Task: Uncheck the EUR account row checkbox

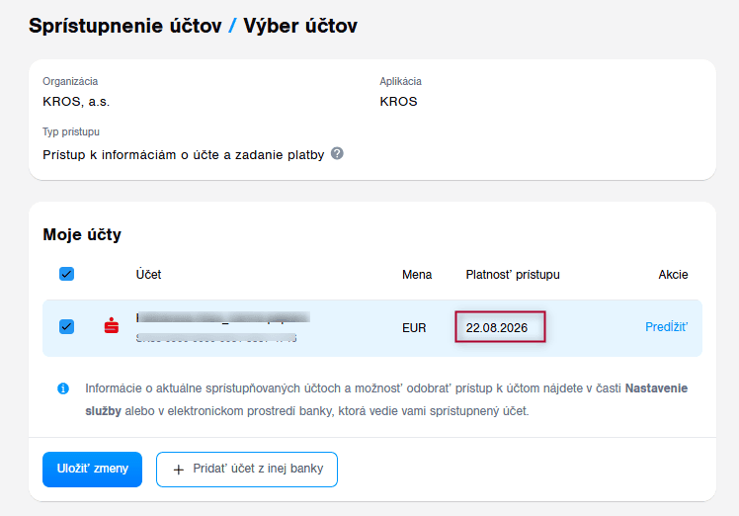Action: [x=67, y=326]
